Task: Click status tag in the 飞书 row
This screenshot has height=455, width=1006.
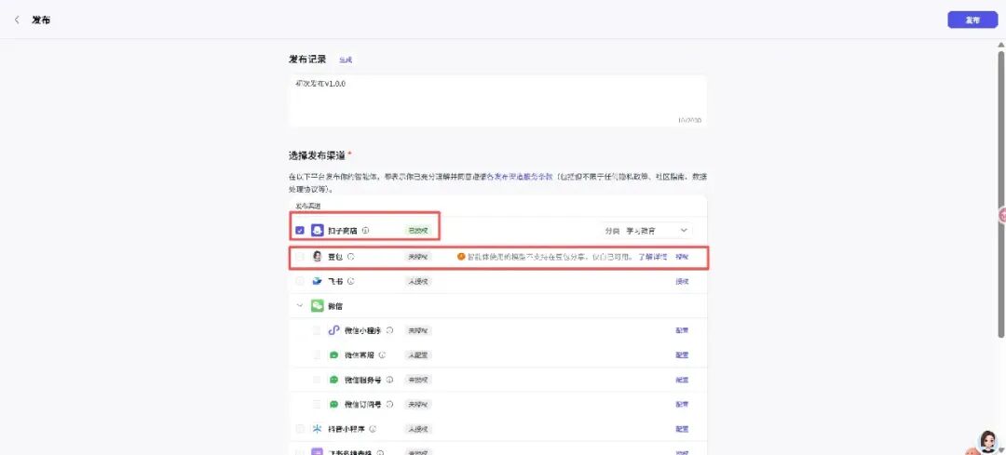Action: point(417,281)
